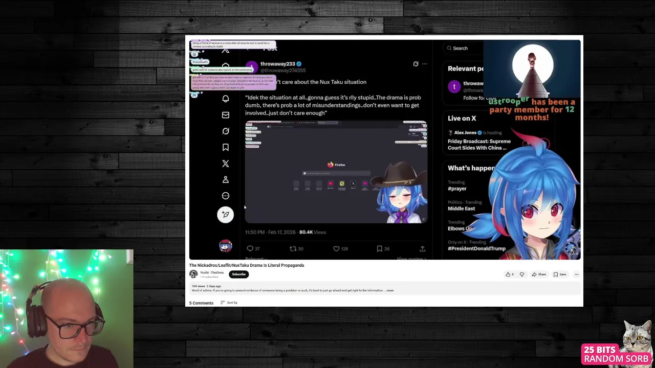
Task: Click throwaway233 display name on post
Action: [277, 64]
